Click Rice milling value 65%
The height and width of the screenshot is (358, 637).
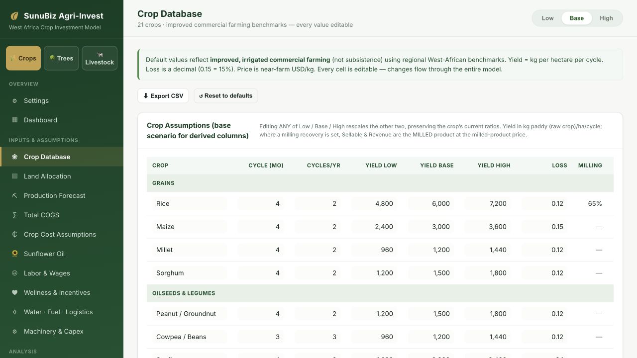[595, 204]
